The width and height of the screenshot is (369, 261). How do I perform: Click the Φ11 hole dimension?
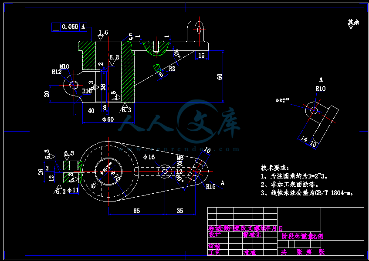[73, 190]
